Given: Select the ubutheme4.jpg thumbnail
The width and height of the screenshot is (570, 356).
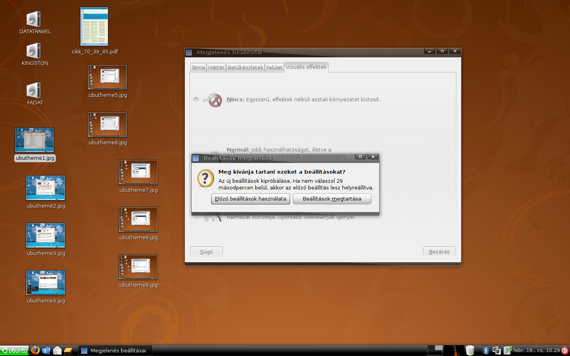Looking at the screenshot, I should click(46, 283).
